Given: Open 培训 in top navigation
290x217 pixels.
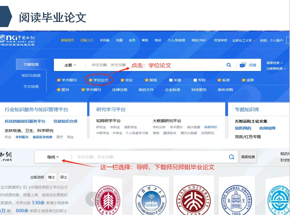Looking at the screenshot, I should point(158,40).
